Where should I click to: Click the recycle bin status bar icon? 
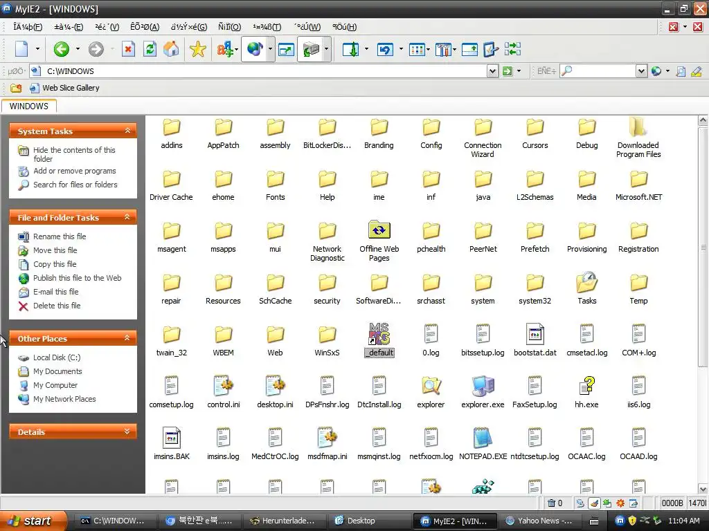coord(551,503)
